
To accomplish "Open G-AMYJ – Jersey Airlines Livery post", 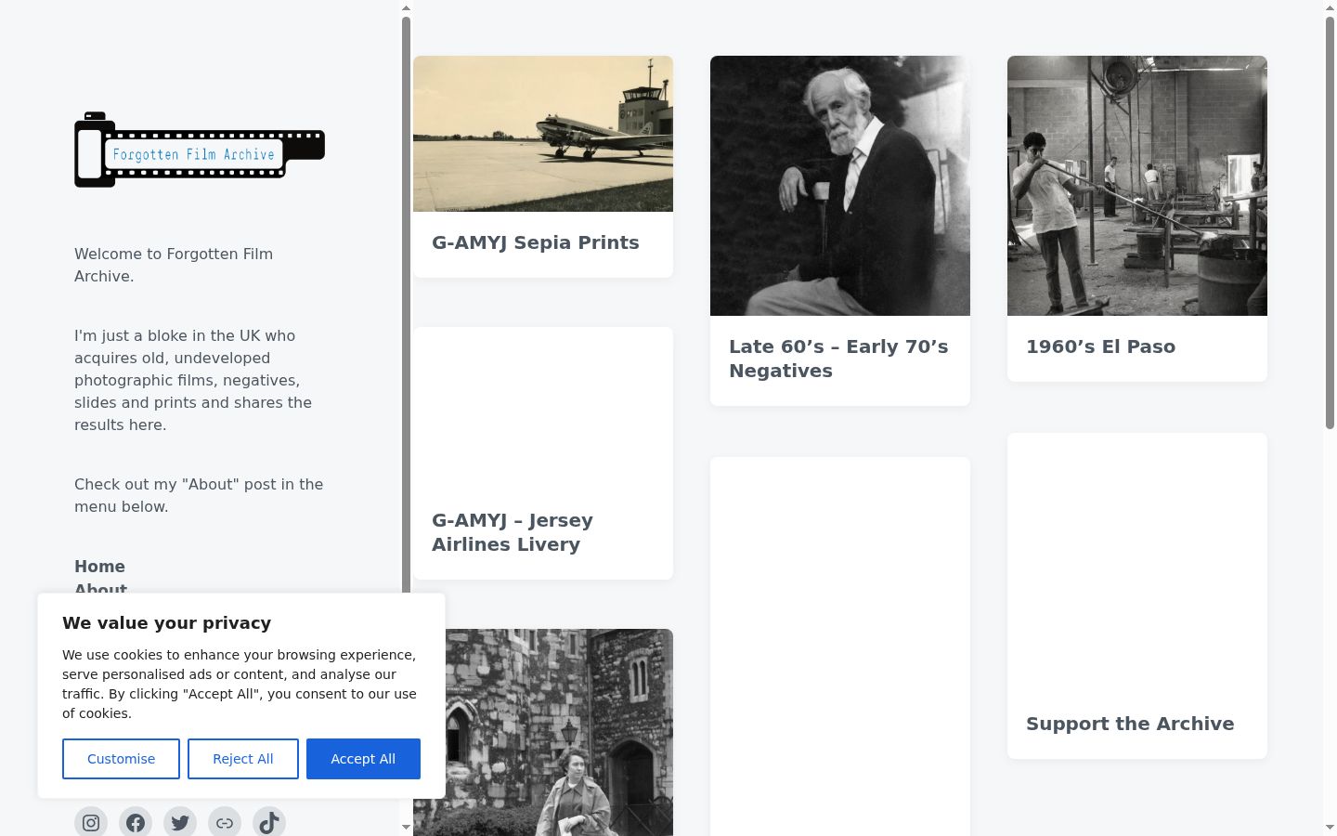I will coord(513,532).
